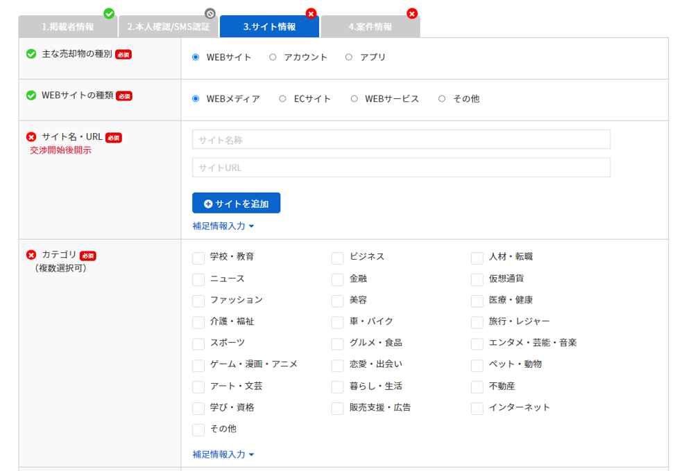Focus the サイトURL input field
The width and height of the screenshot is (675, 471).
point(401,168)
